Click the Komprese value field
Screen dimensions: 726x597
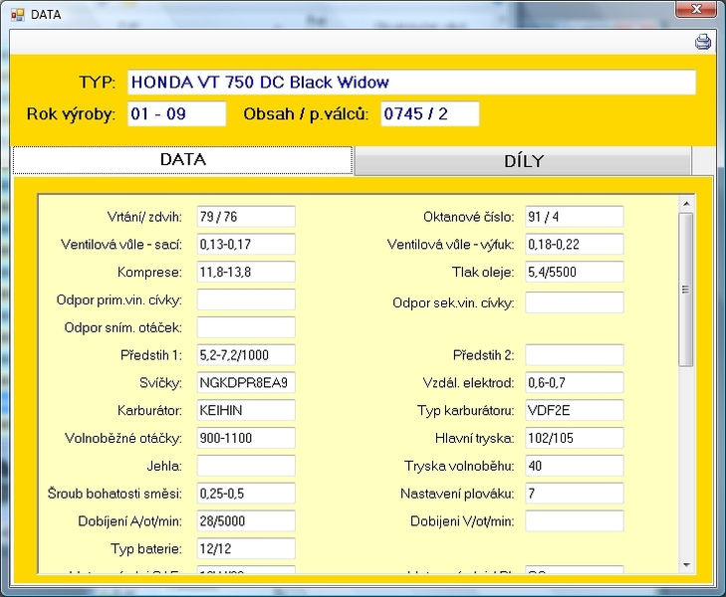pyautogui.click(x=246, y=272)
